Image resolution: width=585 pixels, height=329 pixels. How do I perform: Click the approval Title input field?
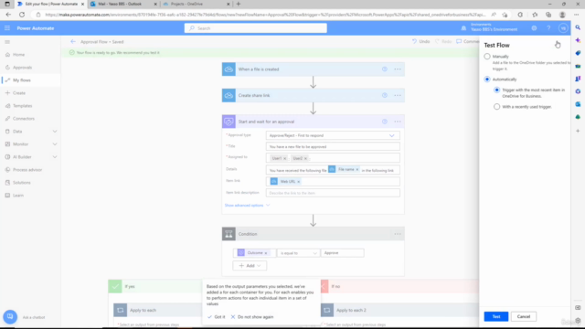(333, 146)
